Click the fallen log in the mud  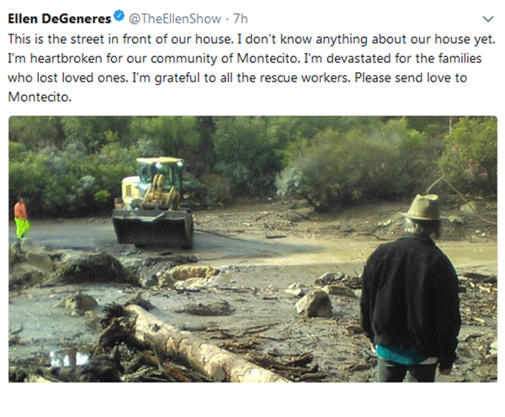click(181, 340)
